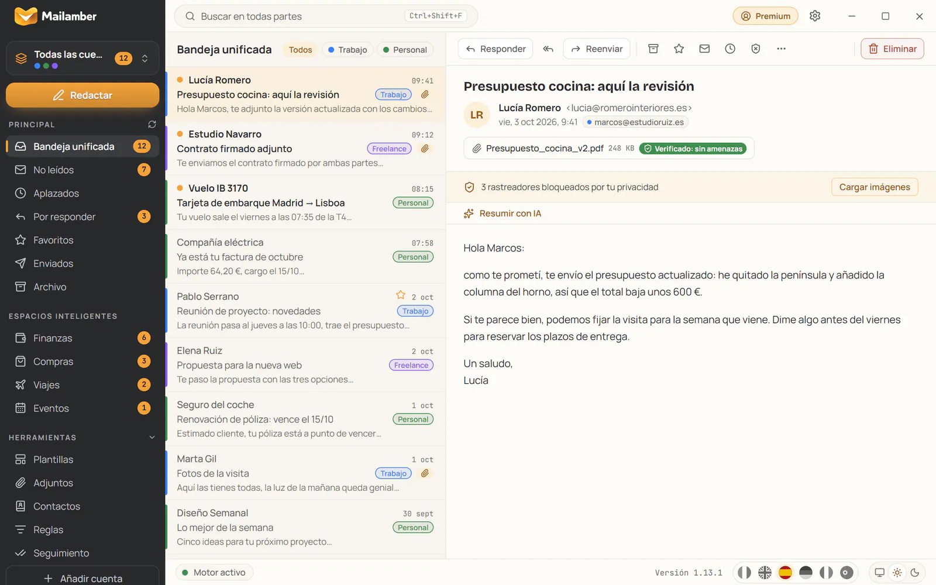Snooze the email with the clock icon
The height and width of the screenshot is (585, 936).
click(730, 49)
